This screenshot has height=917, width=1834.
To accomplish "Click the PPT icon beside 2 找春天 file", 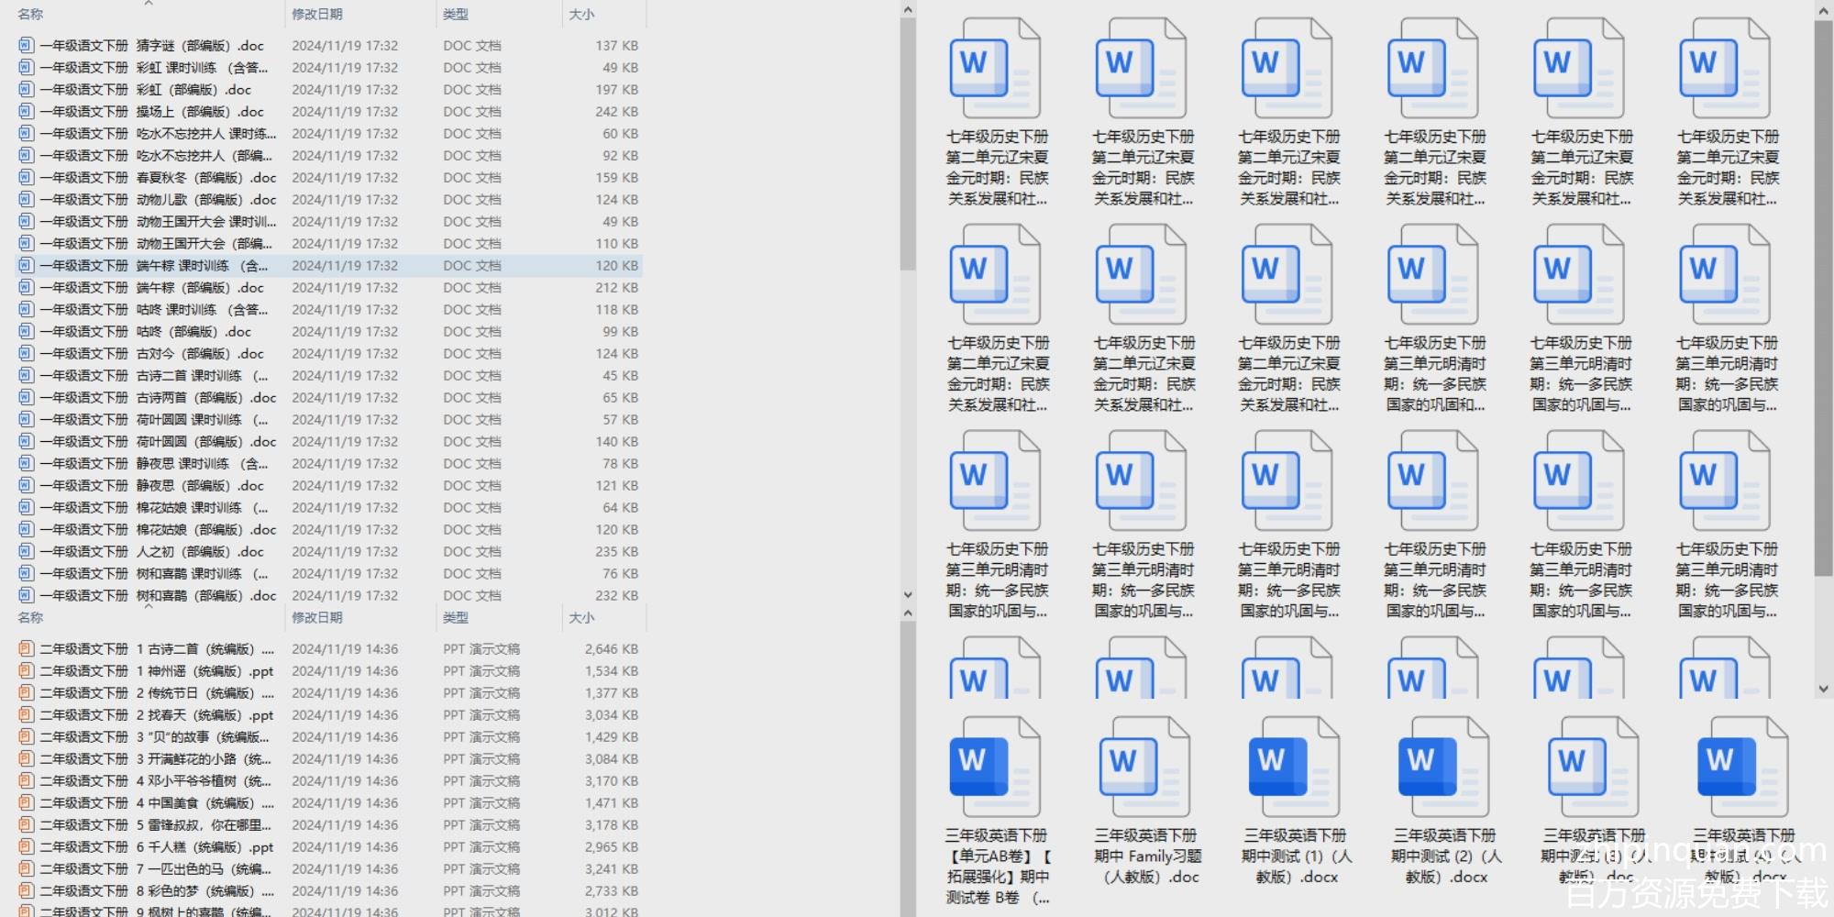I will (26, 715).
